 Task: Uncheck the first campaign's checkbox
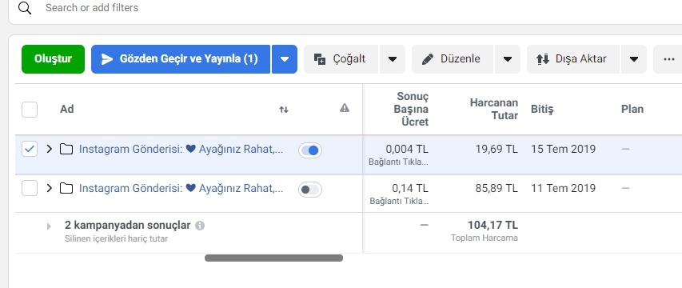pos(30,150)
